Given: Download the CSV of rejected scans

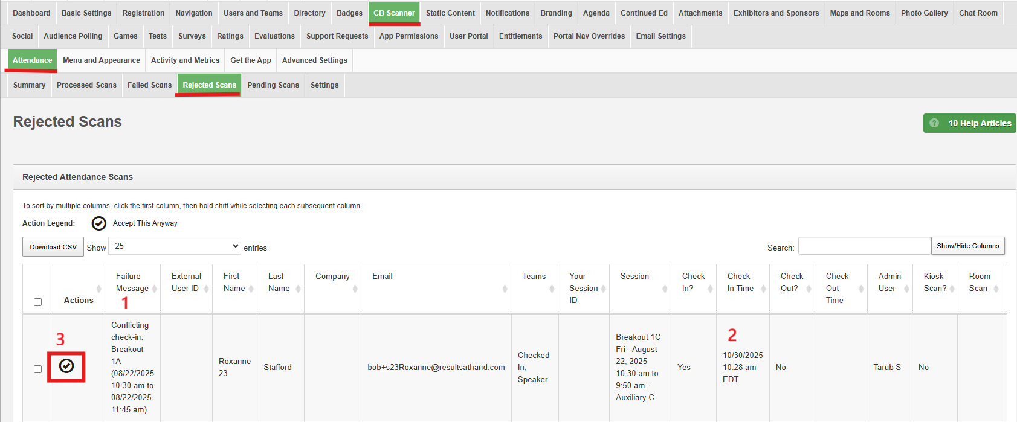Looking at the screenshot, I should (53, 247).
